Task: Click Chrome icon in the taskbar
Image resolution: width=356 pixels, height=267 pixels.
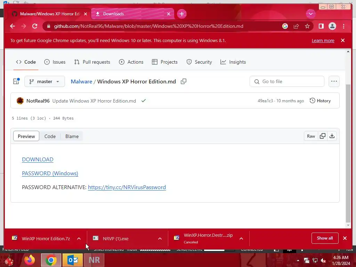Action: (x=51, y=260)
